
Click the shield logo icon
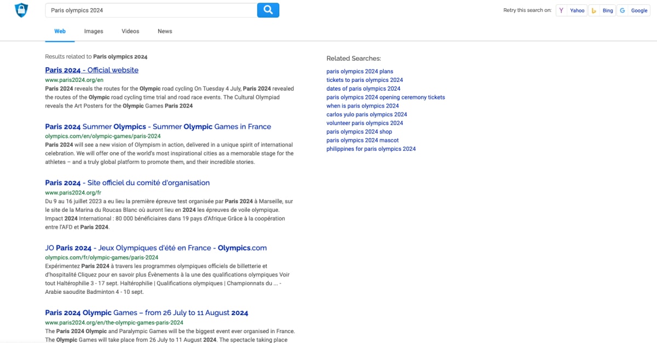[x=20, y=10]
